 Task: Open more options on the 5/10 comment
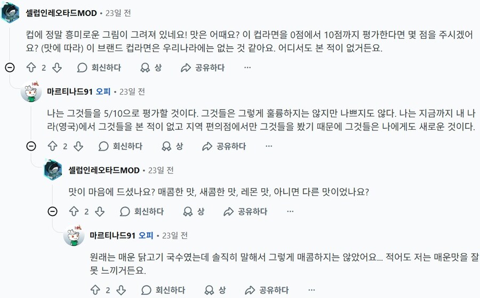(x=268, y=146)
